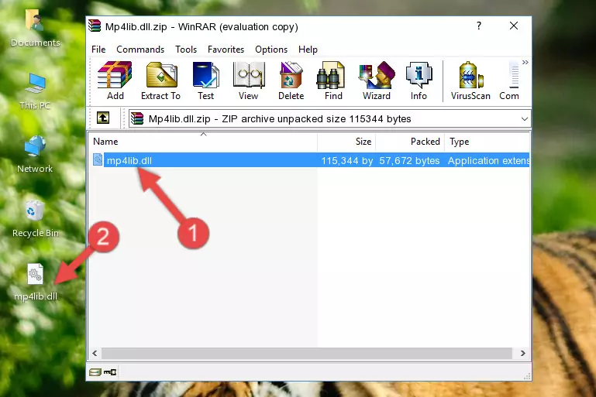The width and height of the screenshot is (596, 397).
Task: Select the This PC desktop icon
Action: click(36, 91)
